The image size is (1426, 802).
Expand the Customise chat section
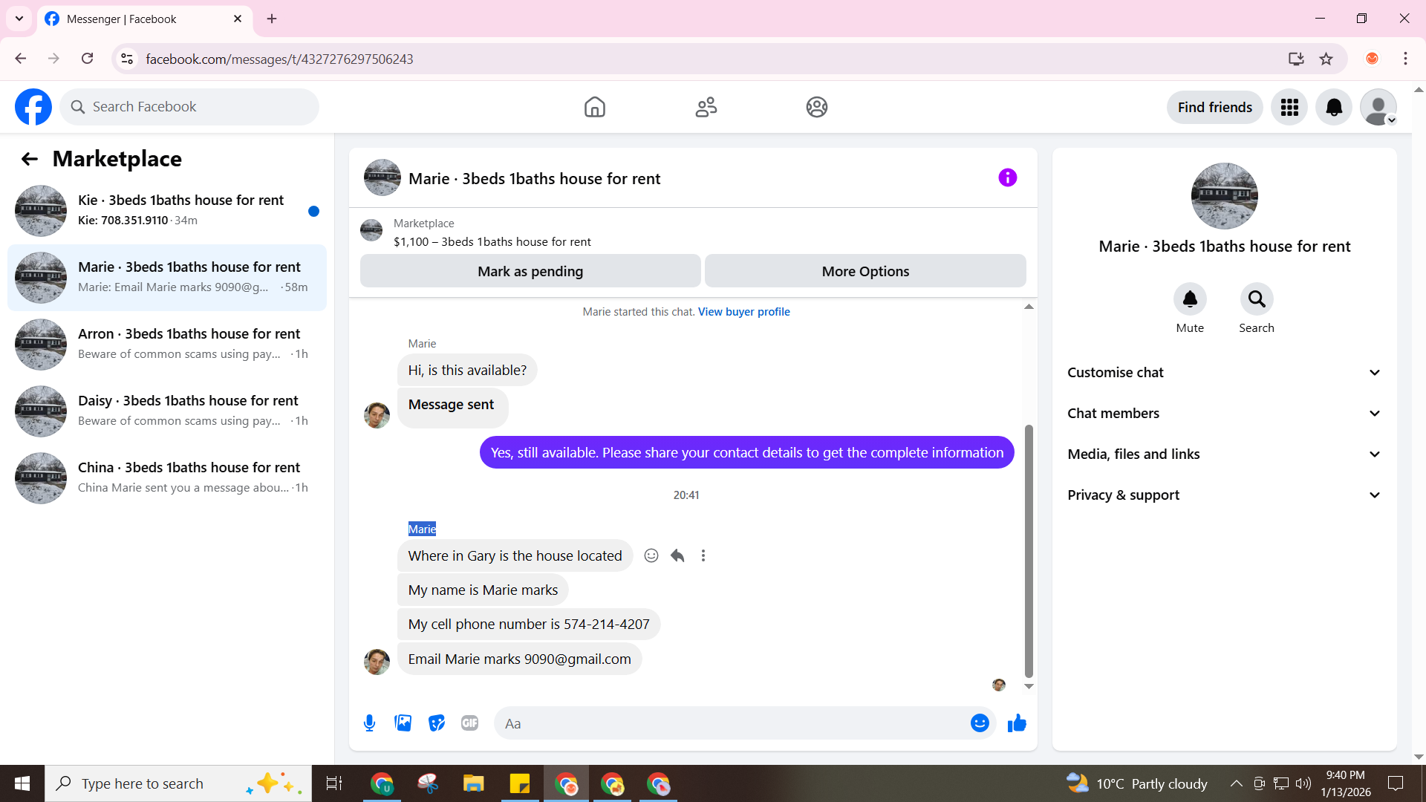(x=1224, y=373)
